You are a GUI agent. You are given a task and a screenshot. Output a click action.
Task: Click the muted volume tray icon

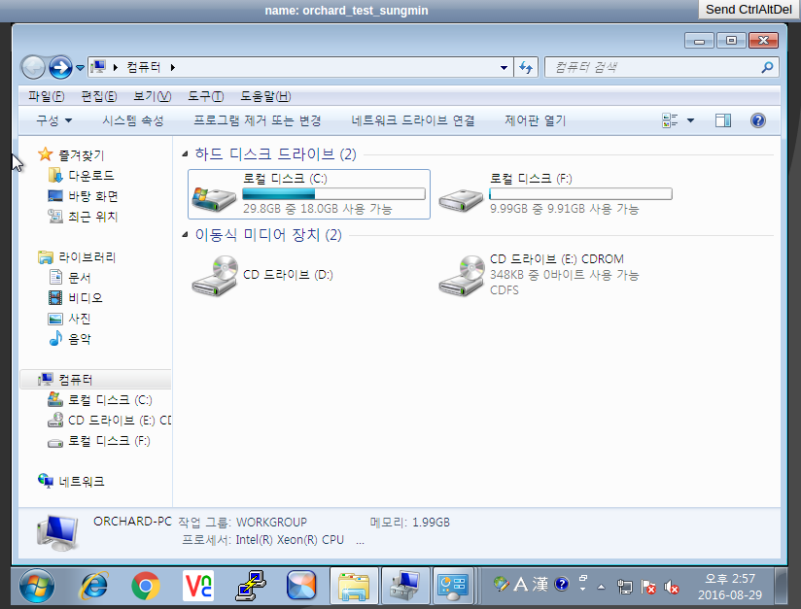click(671, 587)
